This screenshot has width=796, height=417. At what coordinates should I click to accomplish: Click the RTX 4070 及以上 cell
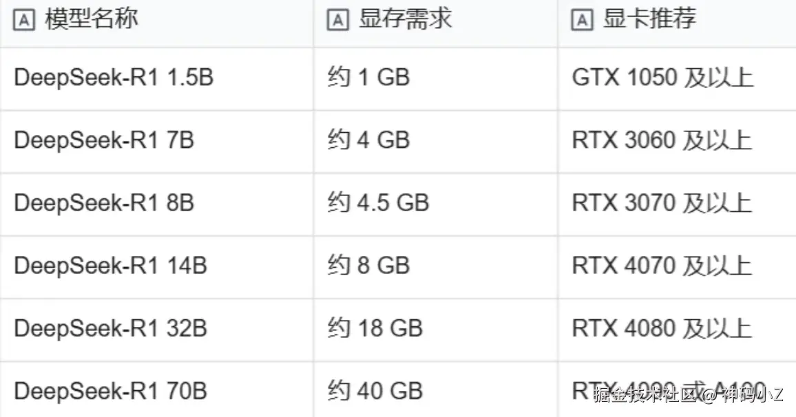(662, 266)
